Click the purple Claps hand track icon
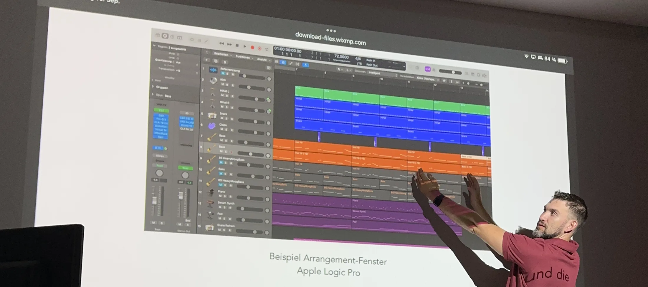The height and width of the screenshot is (287, 648). point(212,126)
